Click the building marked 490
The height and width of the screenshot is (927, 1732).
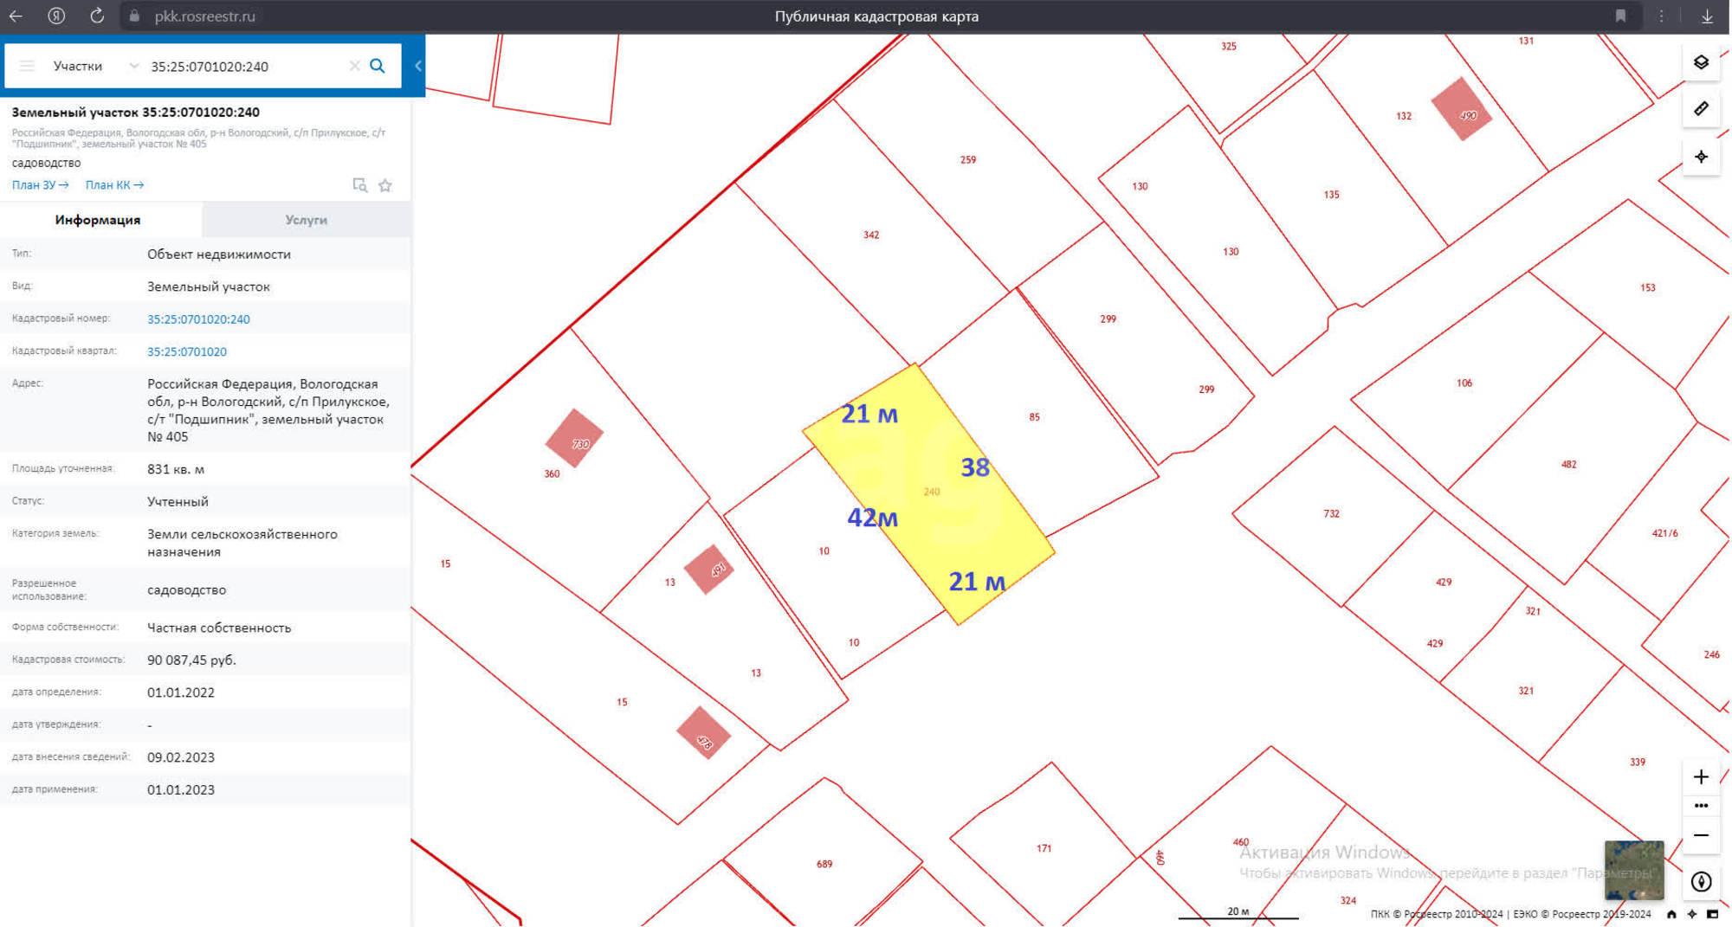point(1461,109)
